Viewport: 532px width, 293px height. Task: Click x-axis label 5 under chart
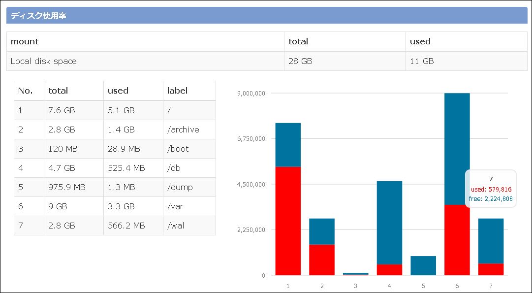[x=423, y=286]
